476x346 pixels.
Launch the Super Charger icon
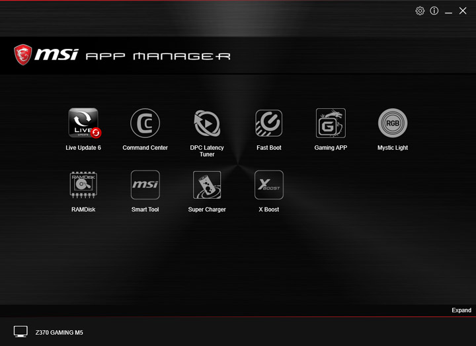(x=207, y=185)
